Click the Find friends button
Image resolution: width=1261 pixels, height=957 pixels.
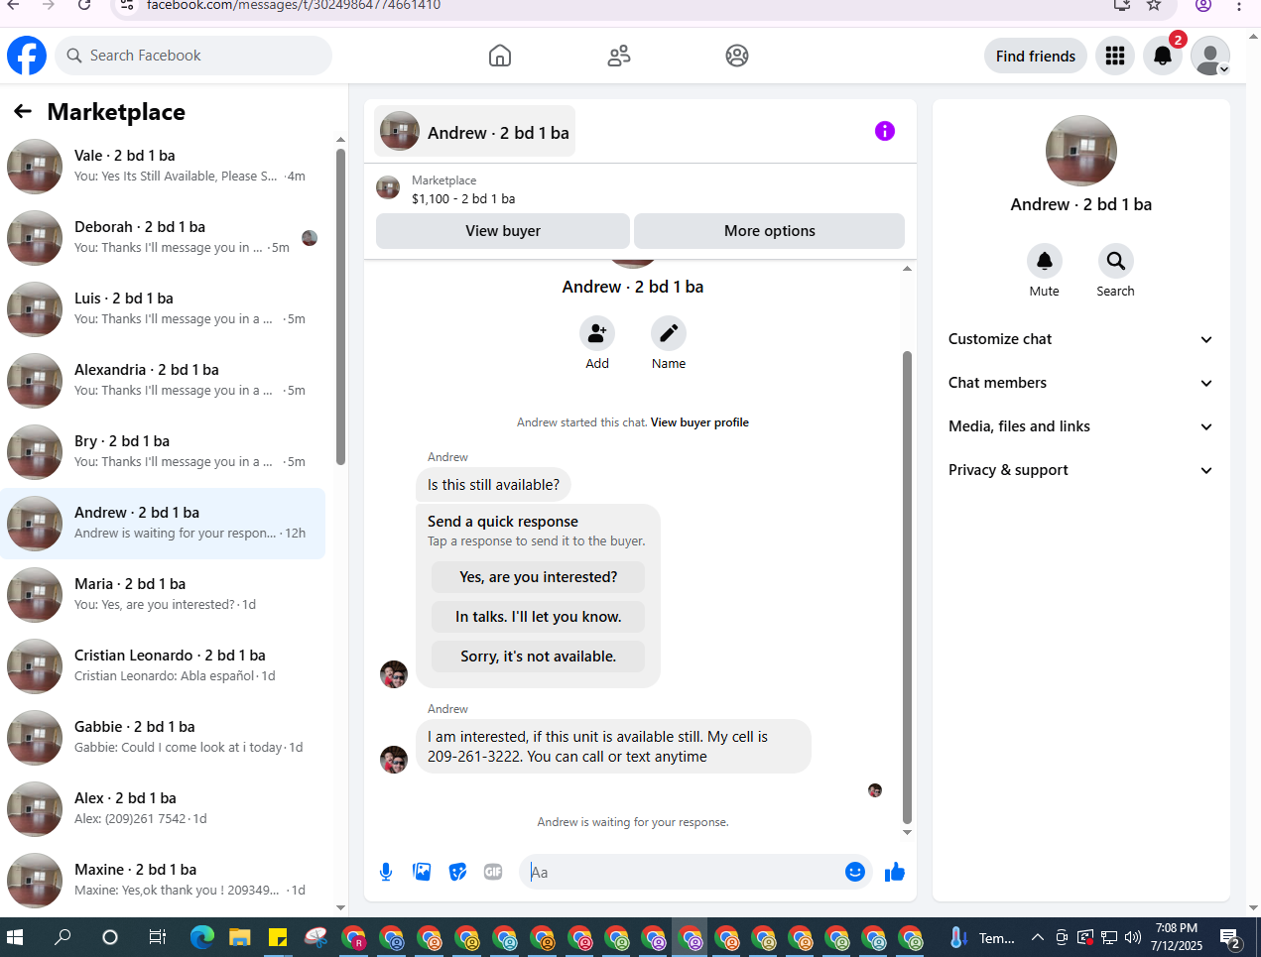coord(1036,56)
